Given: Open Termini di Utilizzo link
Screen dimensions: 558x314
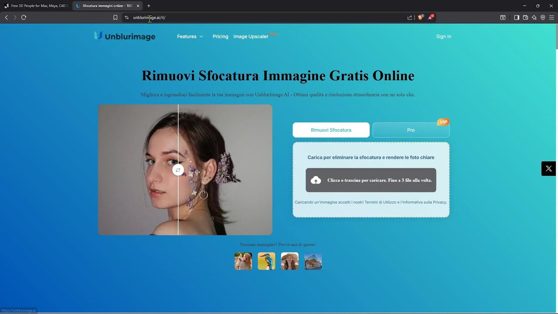Looking at the screenshot, I should (x=381, y=202).
